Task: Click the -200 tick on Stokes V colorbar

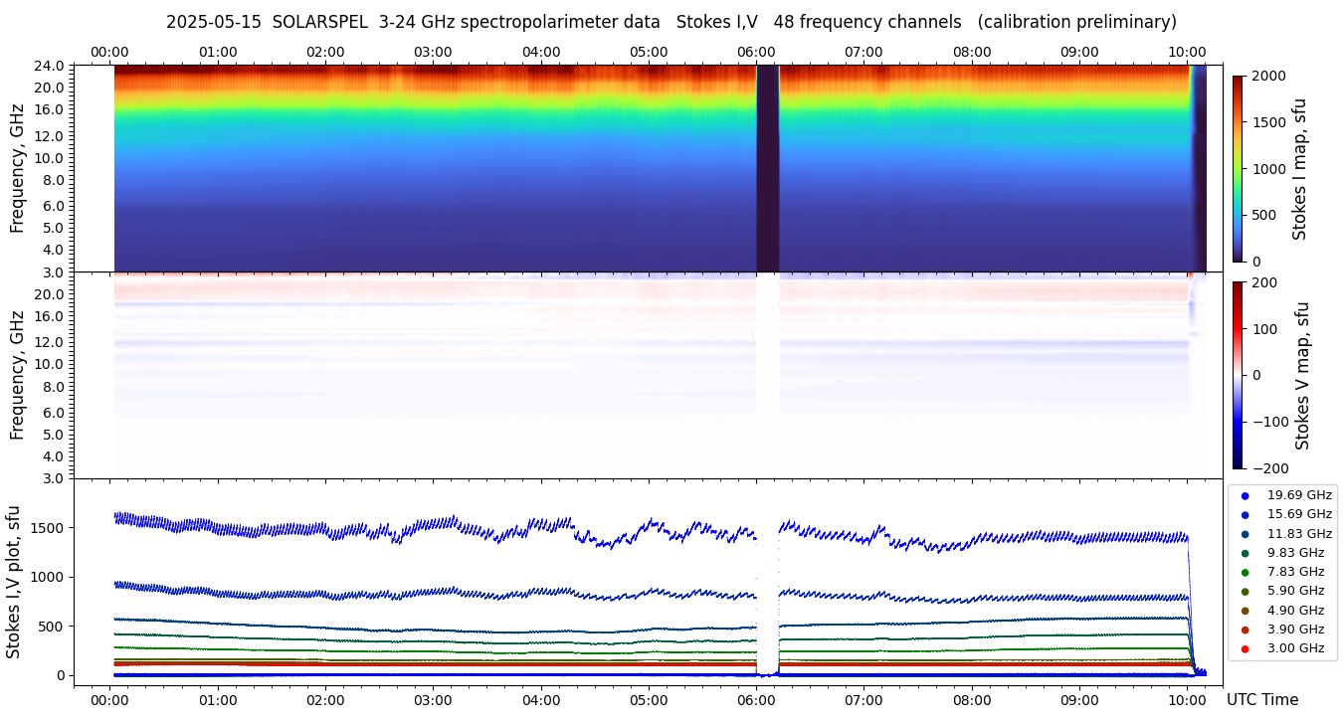Action: click(1268, 468)
